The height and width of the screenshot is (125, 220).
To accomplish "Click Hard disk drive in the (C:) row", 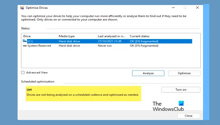I will tap(69, 41).
